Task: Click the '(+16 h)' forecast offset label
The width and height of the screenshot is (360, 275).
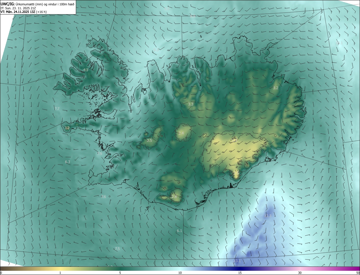Action: pos(41,12)
